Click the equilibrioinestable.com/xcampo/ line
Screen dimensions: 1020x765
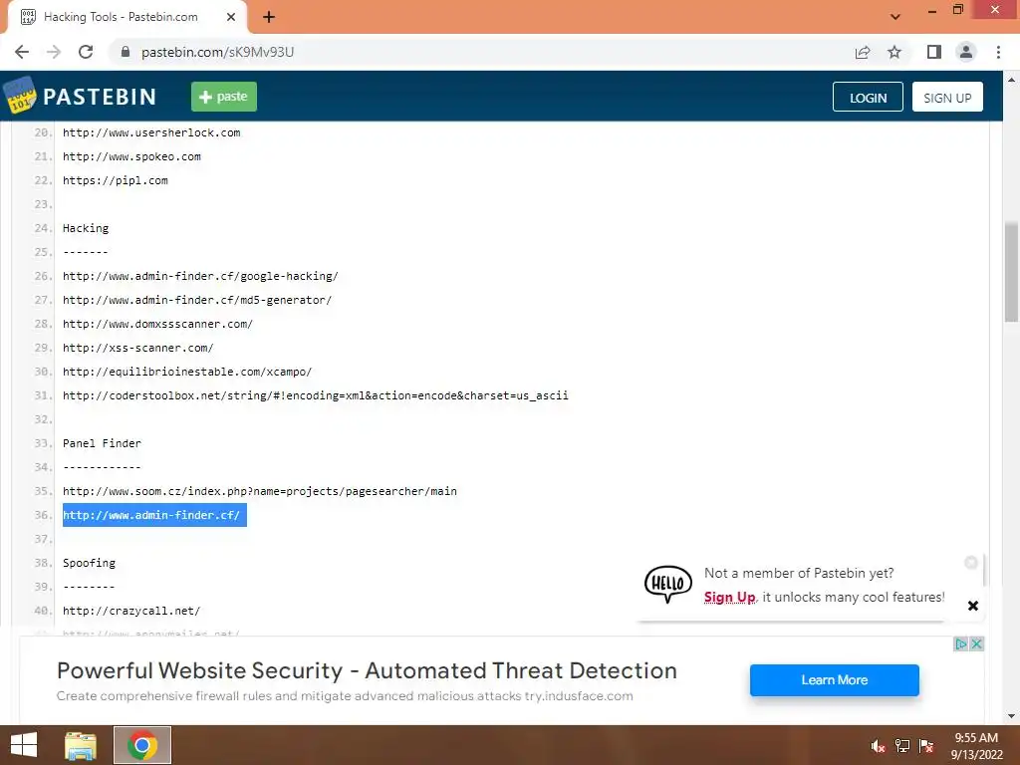point(187,372)
